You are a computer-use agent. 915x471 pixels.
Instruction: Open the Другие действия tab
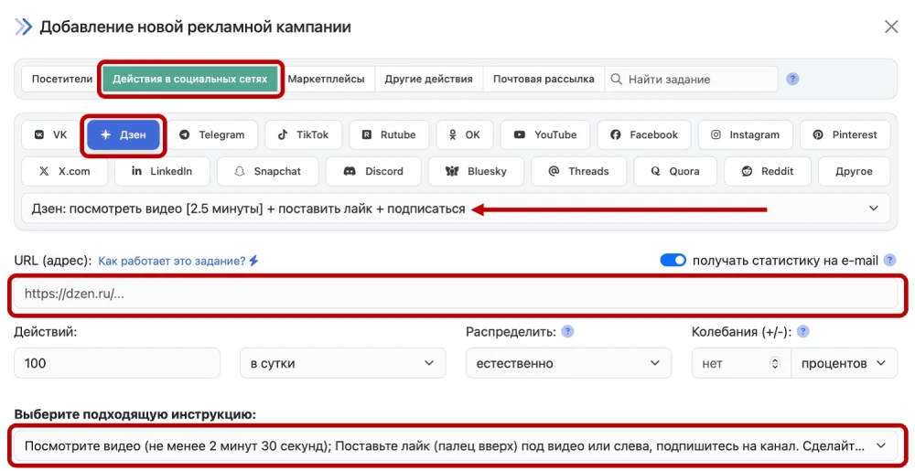point(428,79)
